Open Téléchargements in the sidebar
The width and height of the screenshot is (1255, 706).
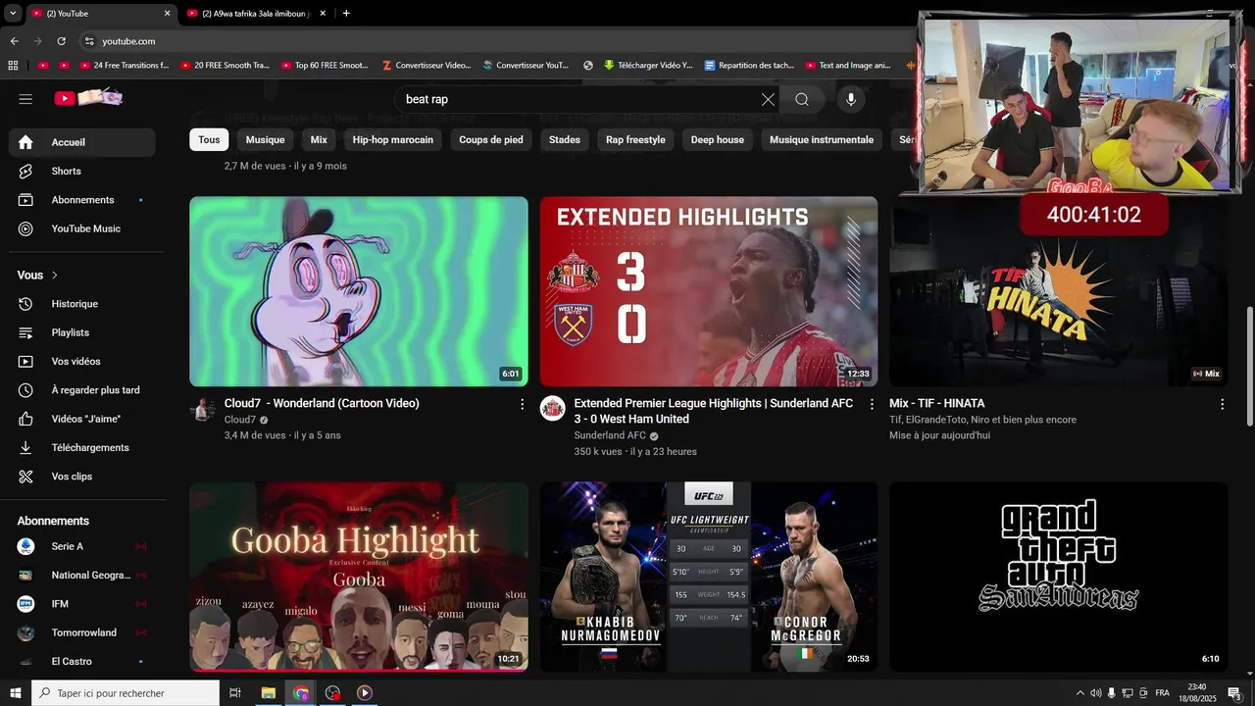tap(82, 447)
